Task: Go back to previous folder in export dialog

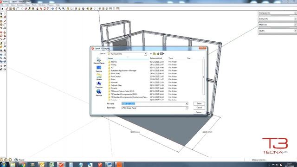Action: tap(151, 54)
